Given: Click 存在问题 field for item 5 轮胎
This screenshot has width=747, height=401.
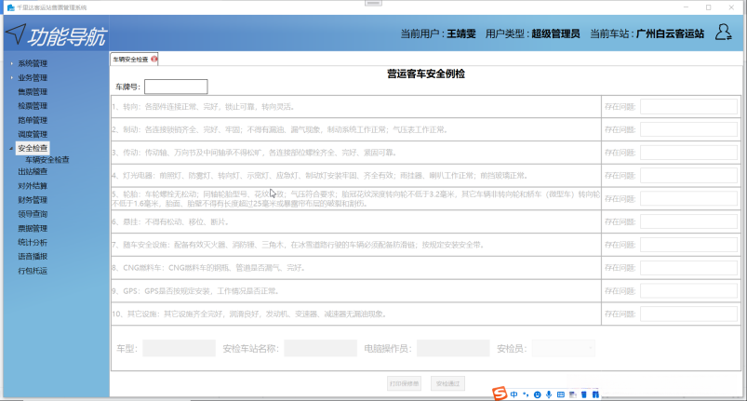Looking at the screenshot, I should [x=689, y=198].
